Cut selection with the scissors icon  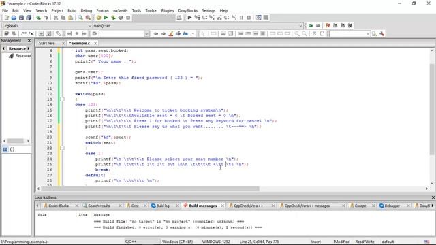[56, 18]
